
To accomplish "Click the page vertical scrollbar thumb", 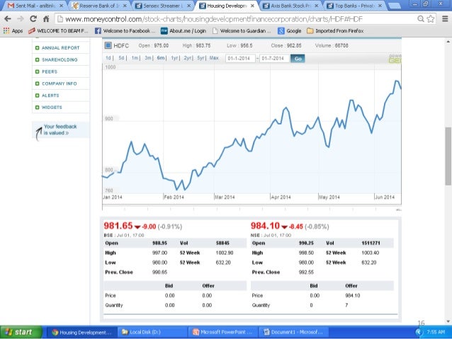I will (x=448, y=156).
